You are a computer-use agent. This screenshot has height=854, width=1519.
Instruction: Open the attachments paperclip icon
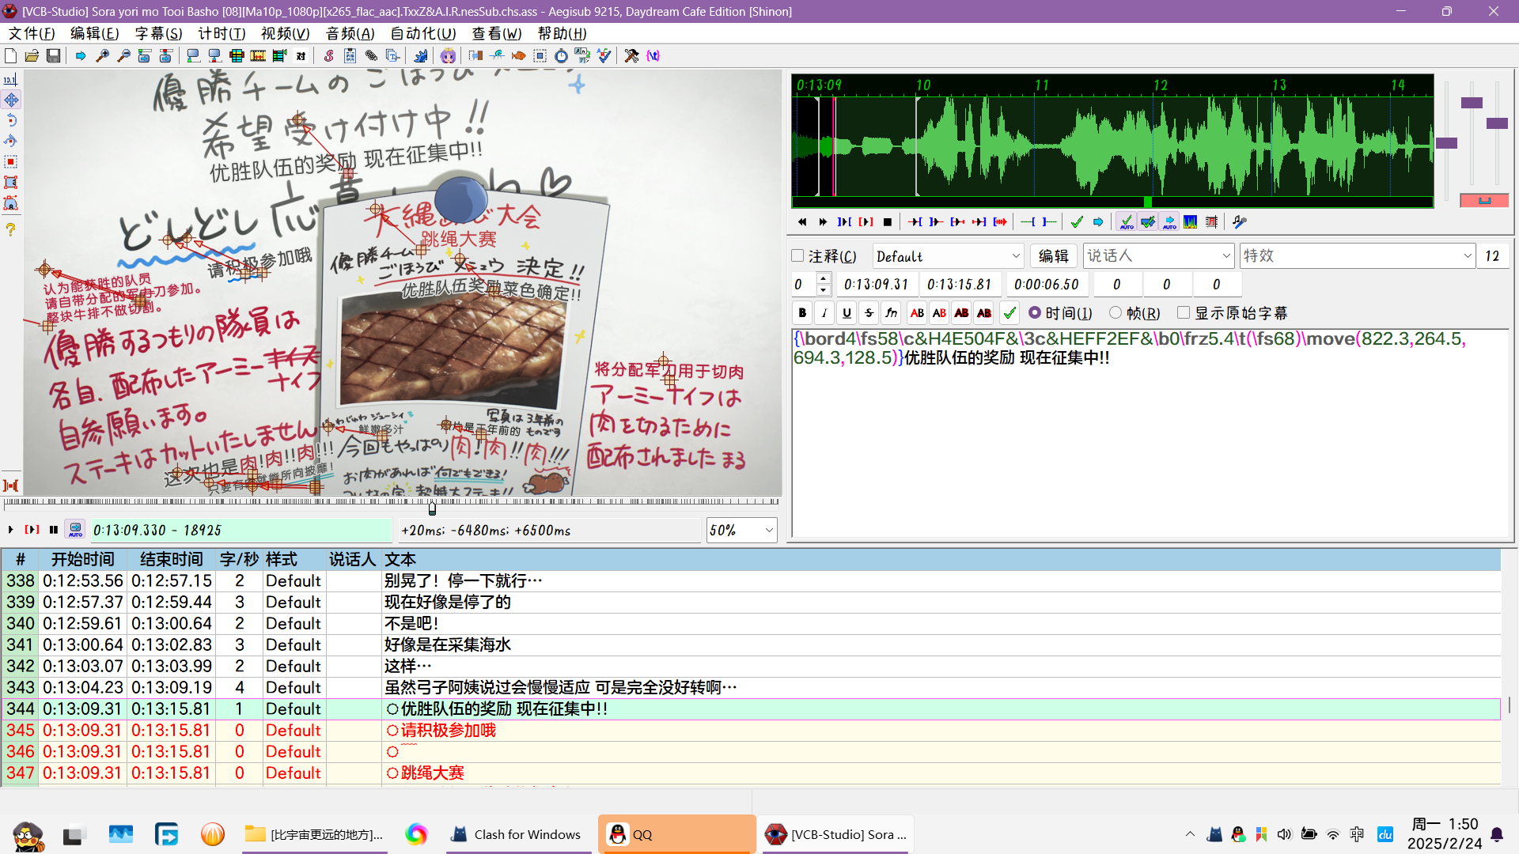[x=371, y=56]
